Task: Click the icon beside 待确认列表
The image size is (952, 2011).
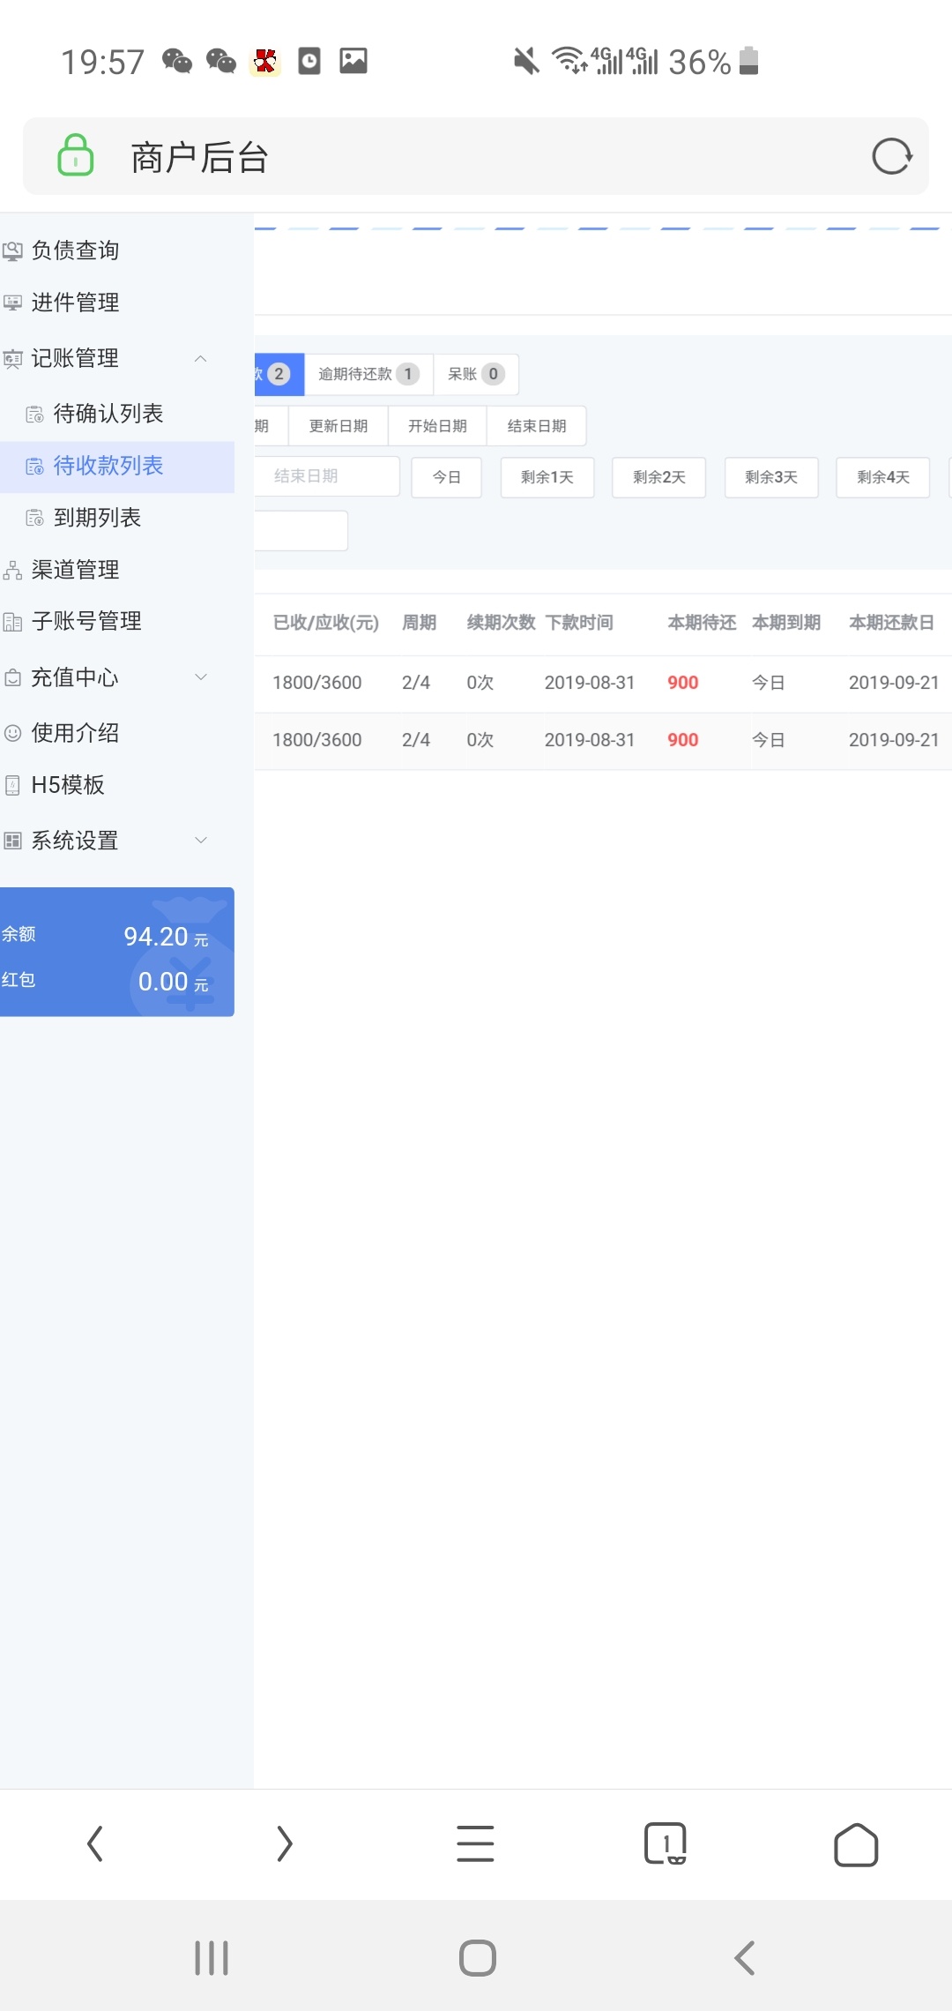Action: 34,415
